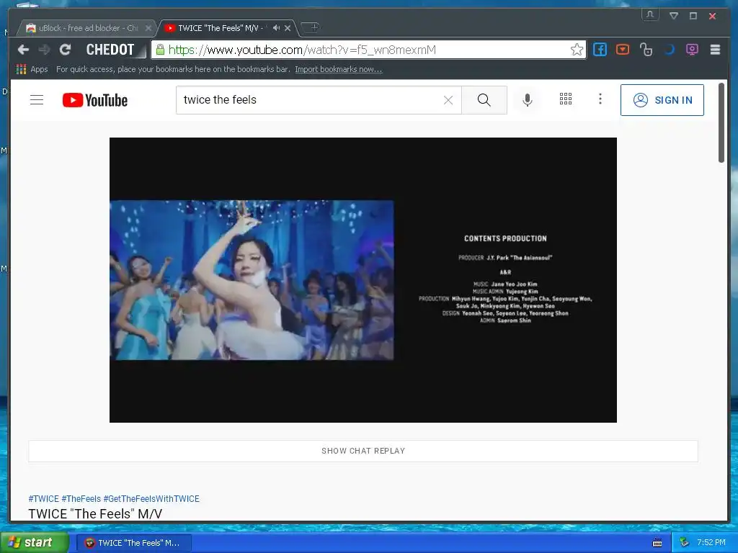Viewport: 738px width, 553px height.
Task: Switch to the uBlock free ad blocker tab
Action: (86, 28)
